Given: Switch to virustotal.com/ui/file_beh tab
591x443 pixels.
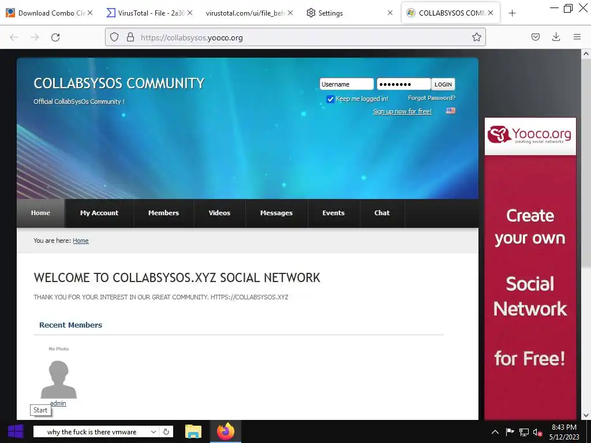Looking at the screenshot, I should 245,13.
